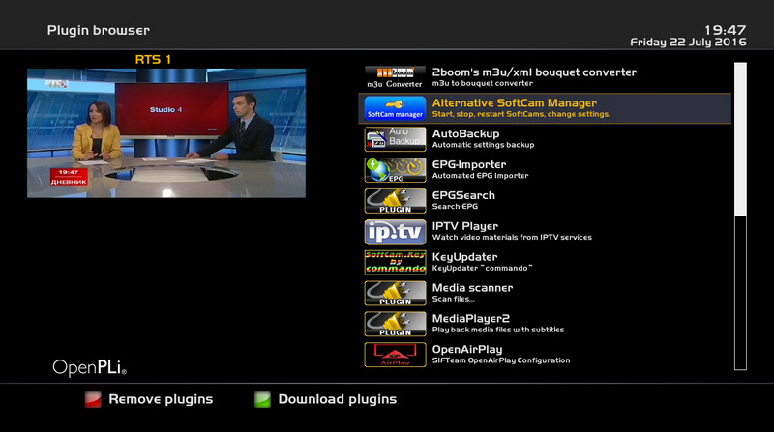The image size is (774, 432).
Task: Click "Automated EPG Importer" description
Action: click(480, 176)
